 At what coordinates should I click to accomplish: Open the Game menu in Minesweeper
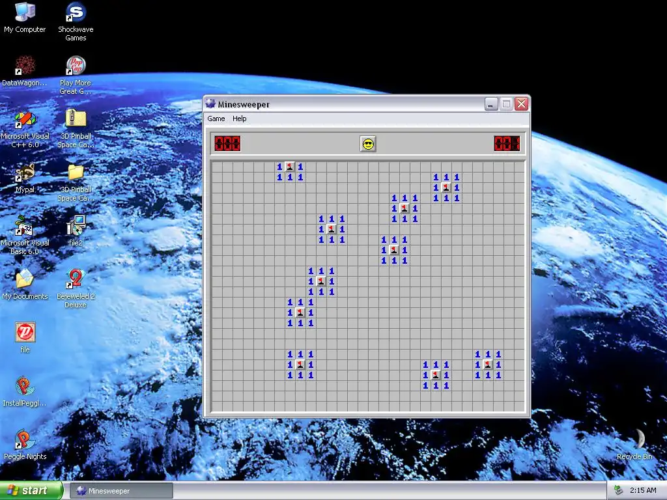point(216,118)
